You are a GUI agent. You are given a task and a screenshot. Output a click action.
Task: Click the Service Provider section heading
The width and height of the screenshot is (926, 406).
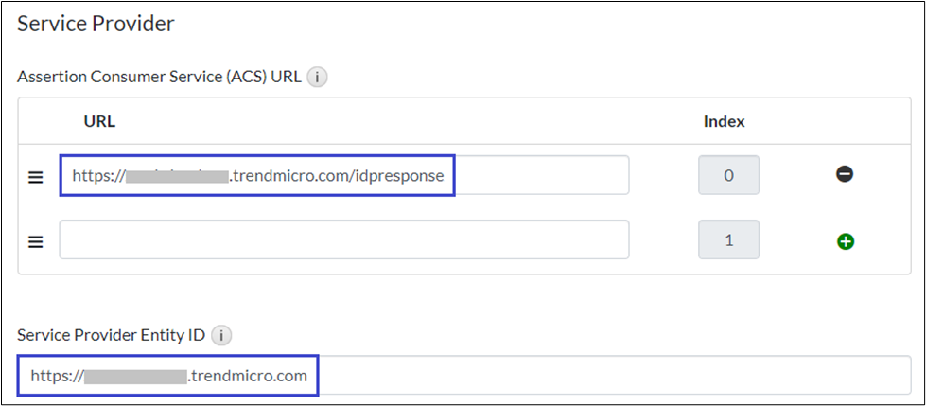(x=96, y=25)
